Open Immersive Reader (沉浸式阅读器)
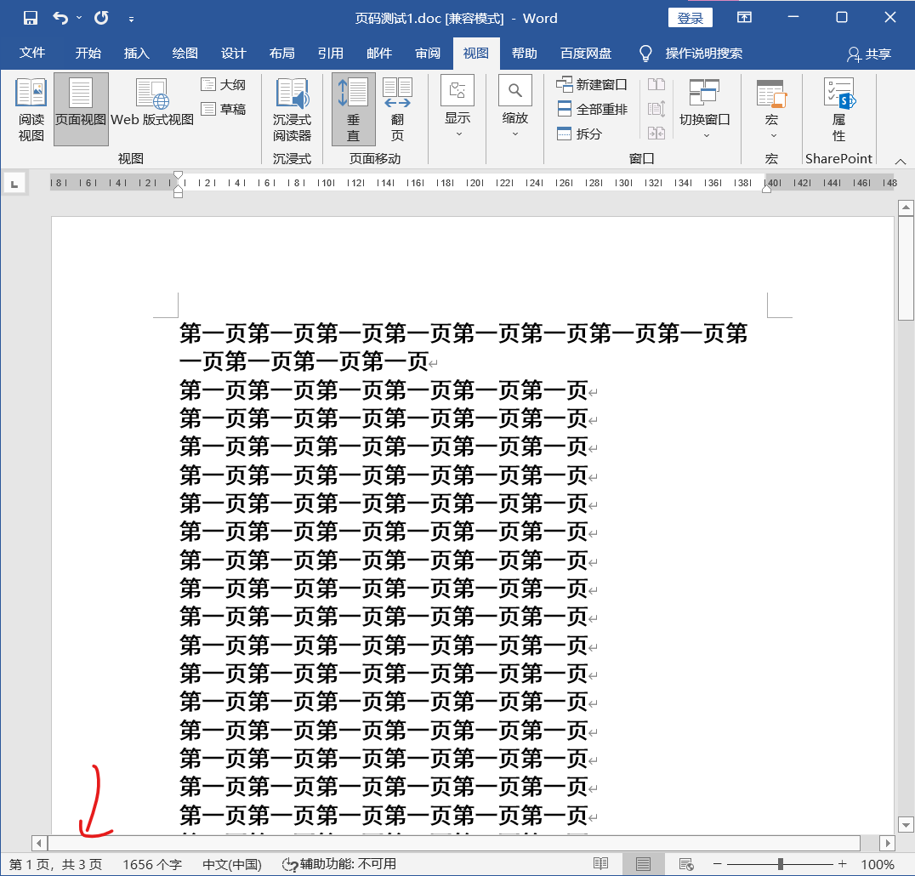 click(x=293, y=110)
